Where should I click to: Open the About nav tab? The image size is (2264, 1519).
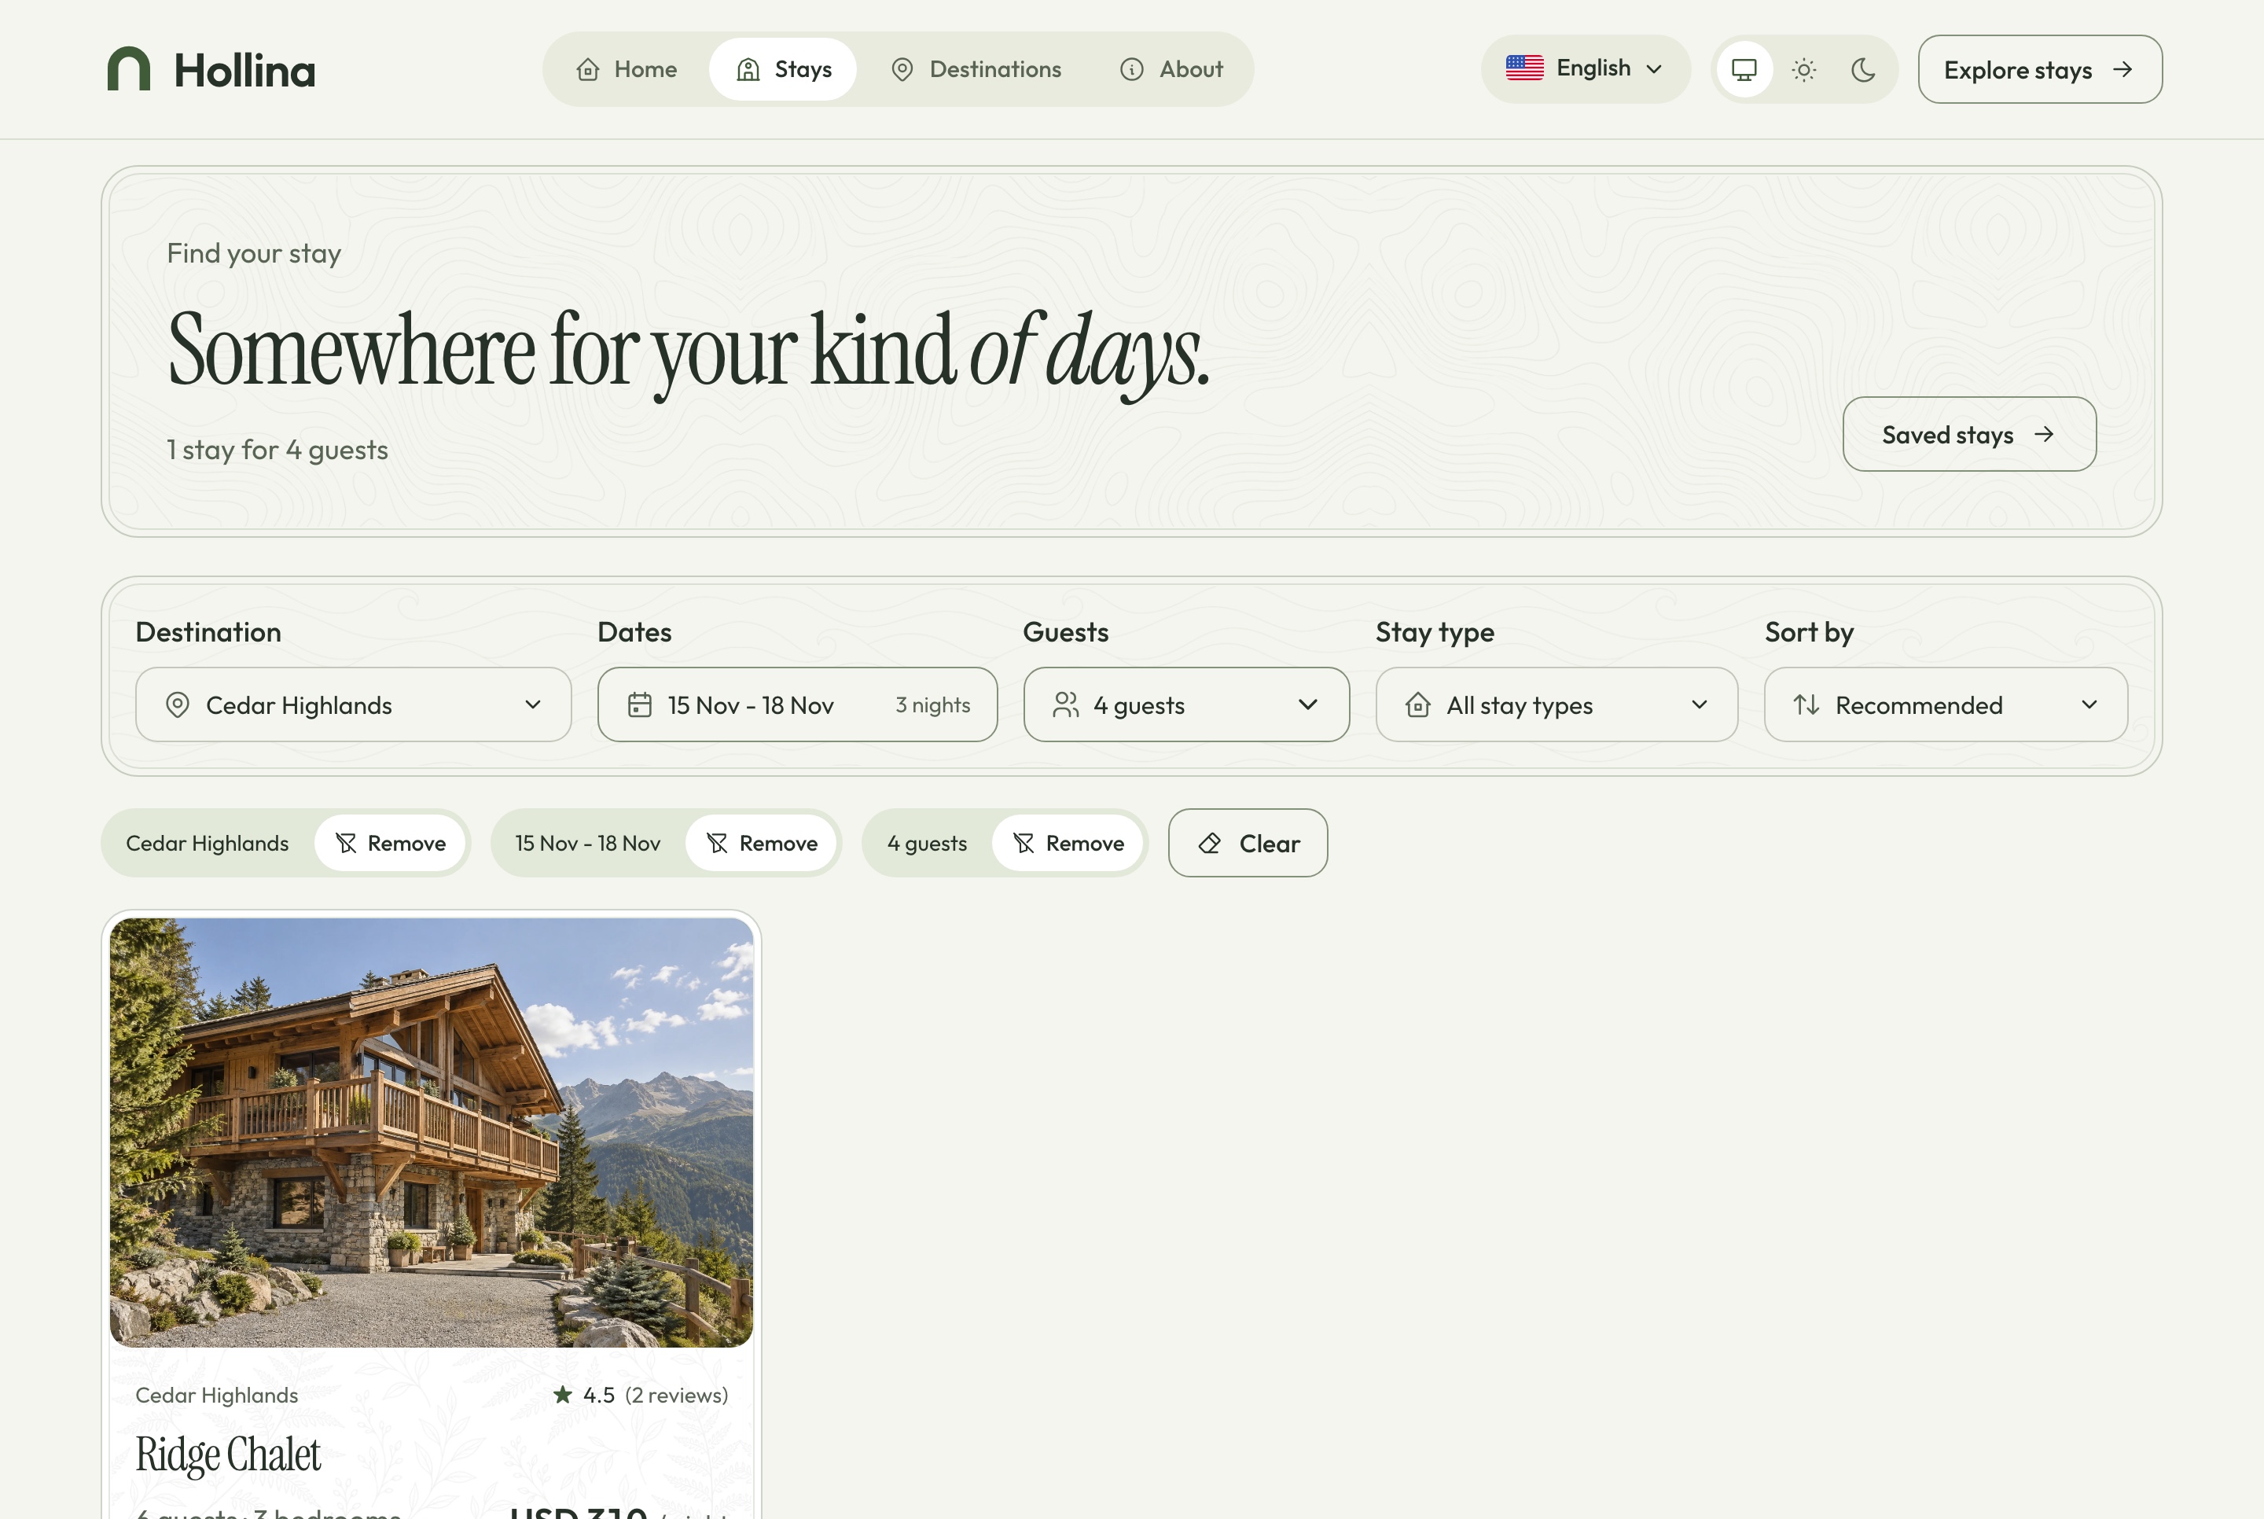pyautogui.click(x=1172, y=70)
